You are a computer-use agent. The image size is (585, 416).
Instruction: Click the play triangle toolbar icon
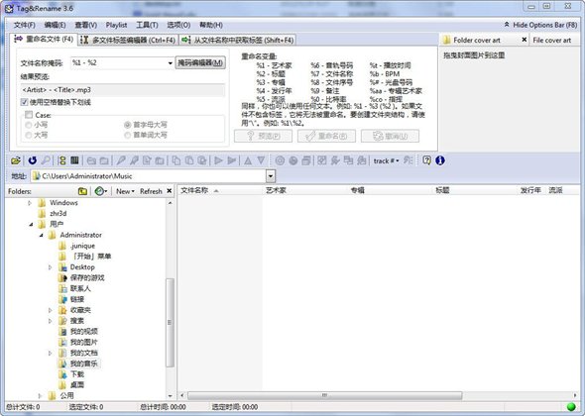[218, 160]
